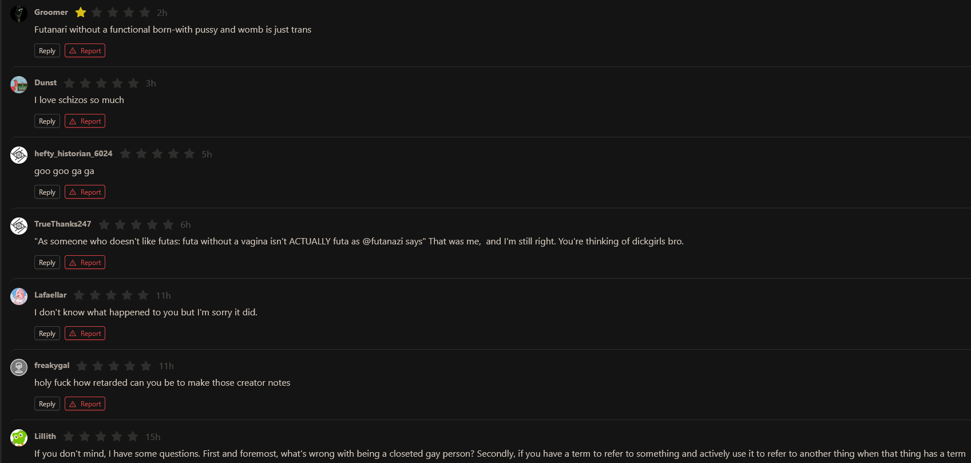Report the 'goo goo ga ga' comment
This screenshot has width=971, height=463.
[85, 192]
